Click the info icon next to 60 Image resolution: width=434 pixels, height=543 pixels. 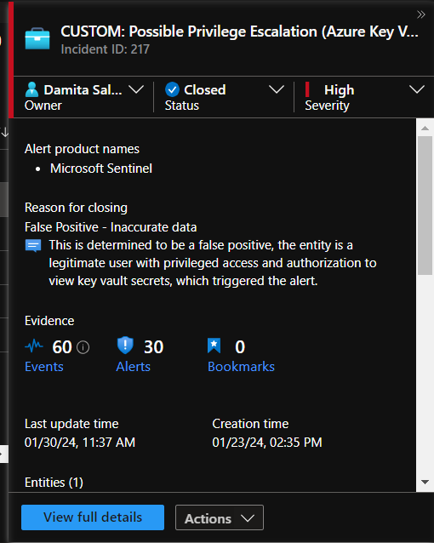[83, 347]
